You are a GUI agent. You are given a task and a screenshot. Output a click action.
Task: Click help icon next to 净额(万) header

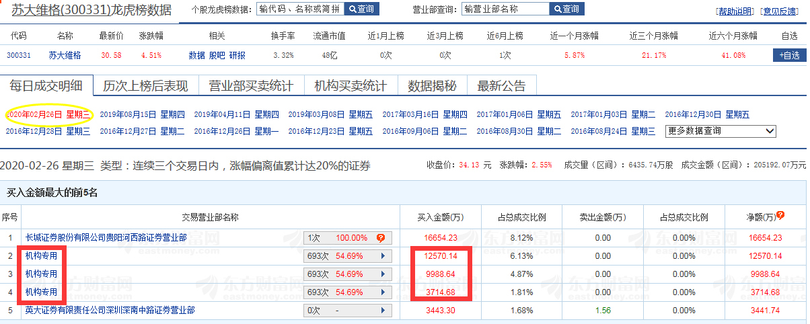(x=780, y=216)
